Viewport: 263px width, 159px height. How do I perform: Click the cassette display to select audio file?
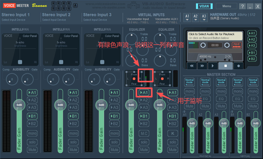(214, 36)
